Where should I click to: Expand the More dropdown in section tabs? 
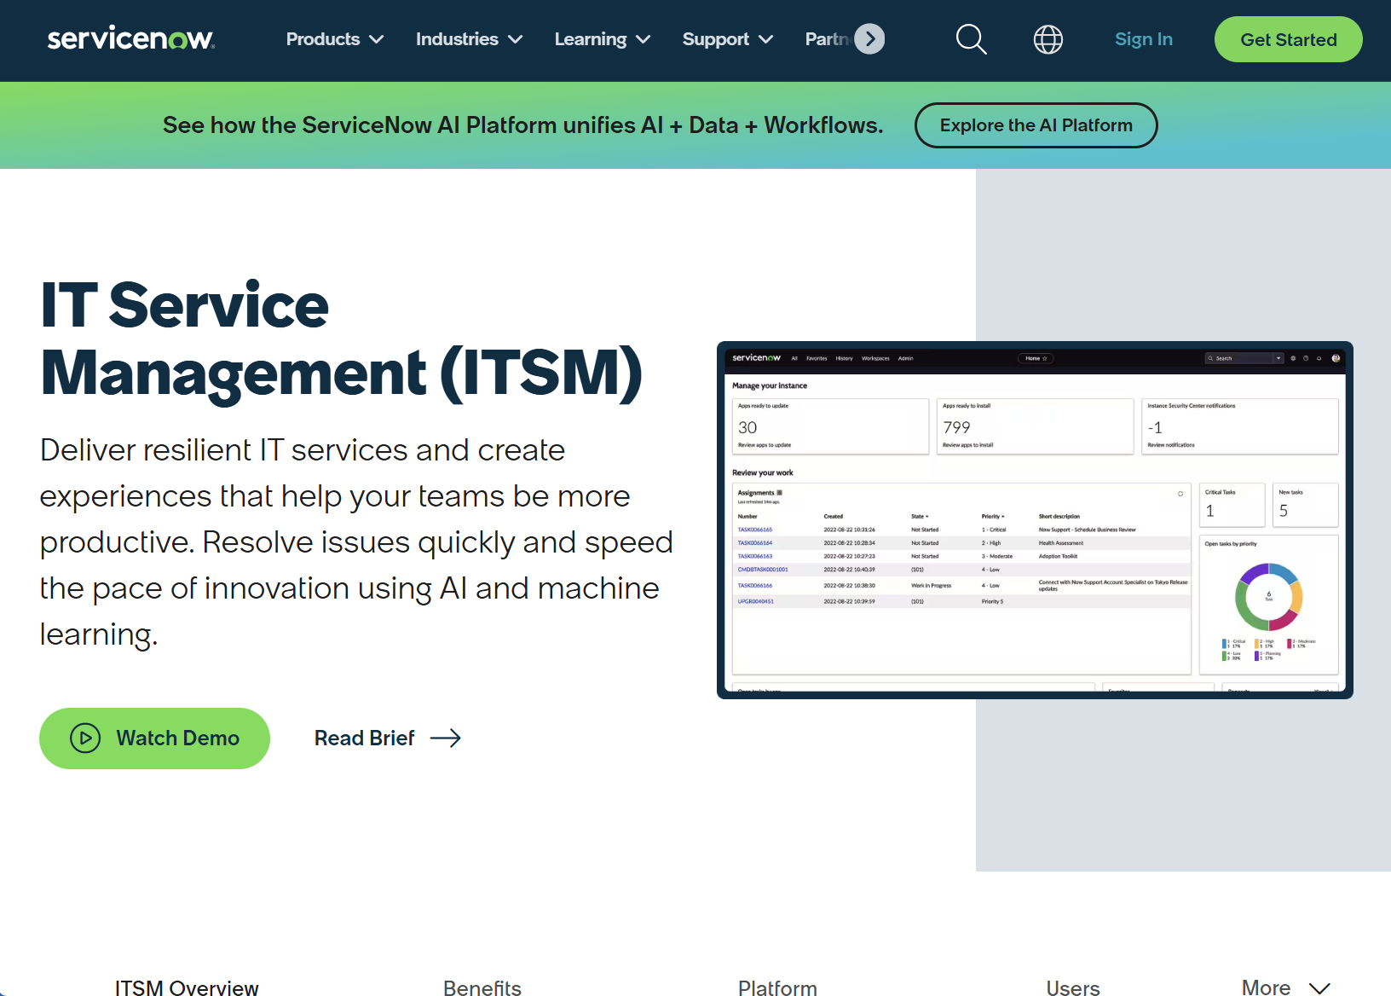pos(1285,987)
